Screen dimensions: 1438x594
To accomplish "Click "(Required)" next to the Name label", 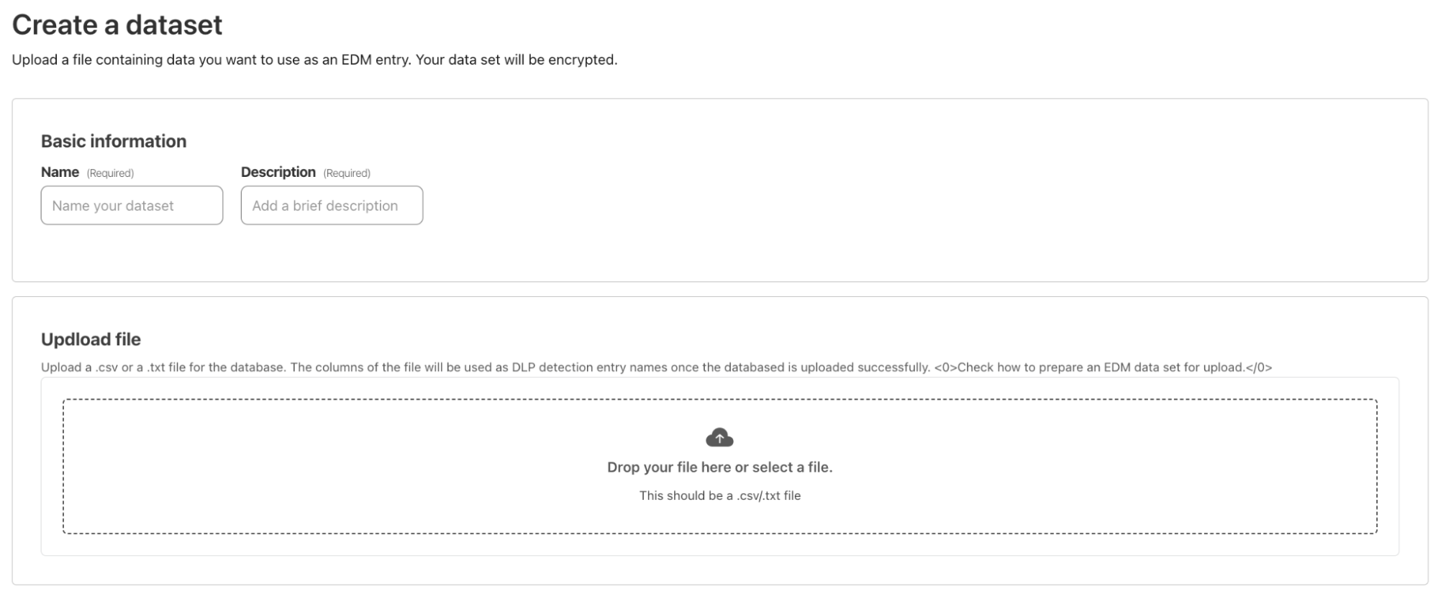I will coord(110,173).
